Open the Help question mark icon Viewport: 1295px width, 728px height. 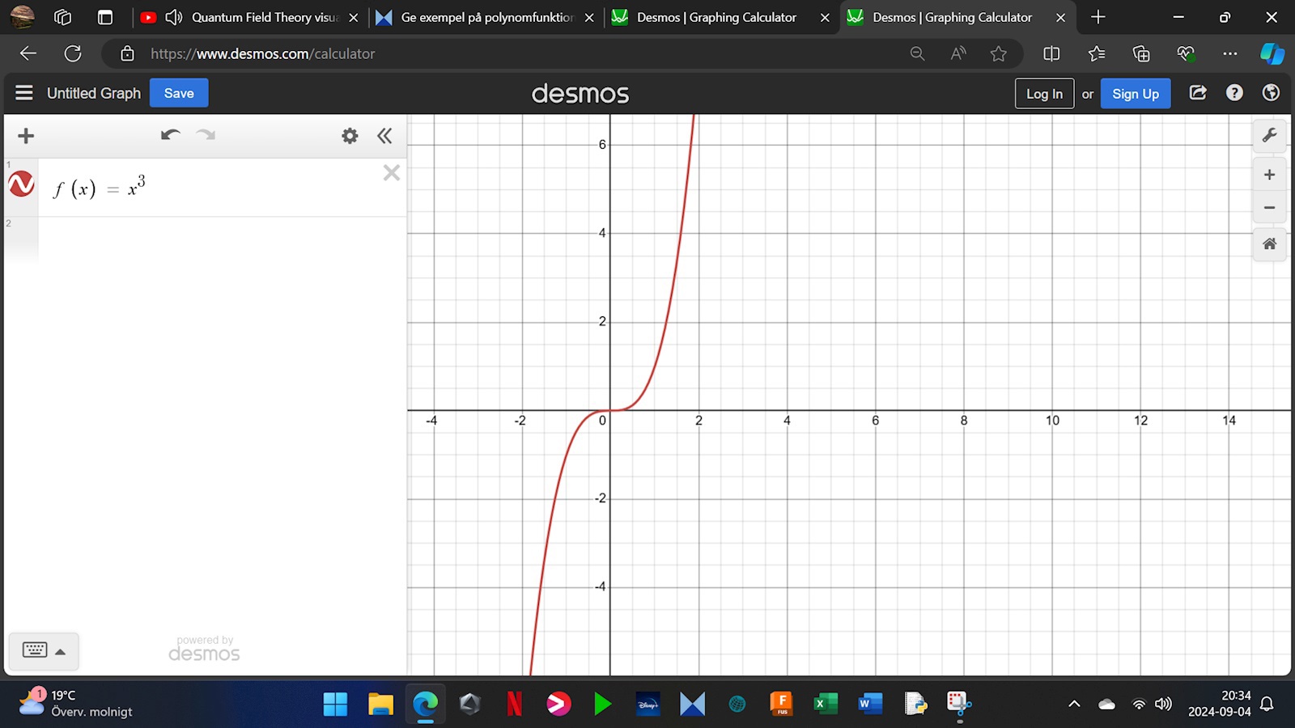point(1234,93)
